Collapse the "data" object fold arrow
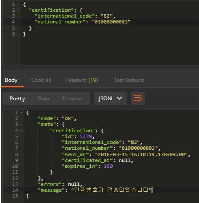 21,124
